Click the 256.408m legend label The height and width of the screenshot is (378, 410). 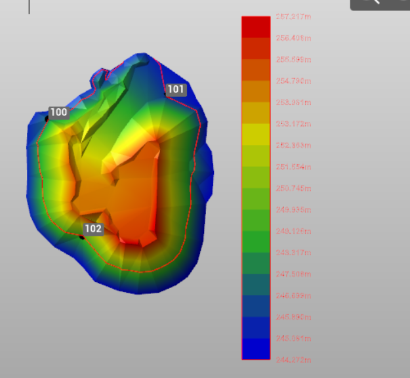(x=293, y=38)
